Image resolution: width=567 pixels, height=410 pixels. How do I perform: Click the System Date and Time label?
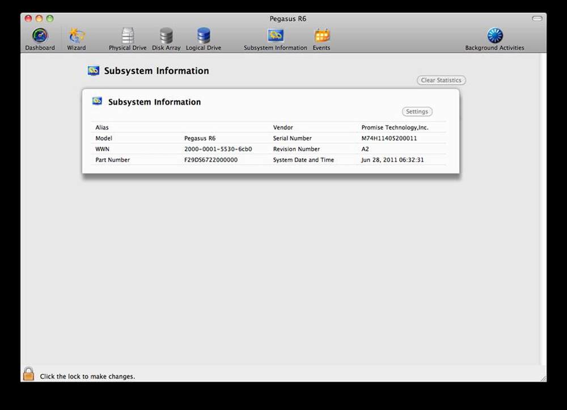pos(303,160)
